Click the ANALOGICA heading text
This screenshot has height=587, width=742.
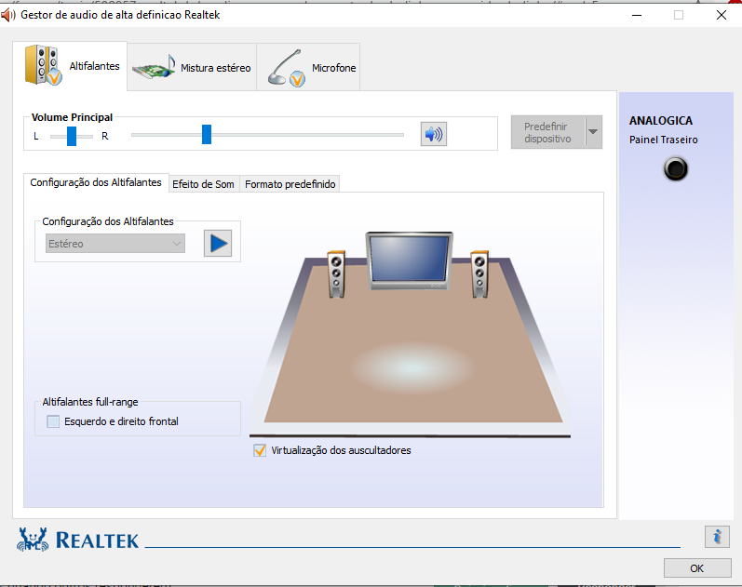point(661,121)
